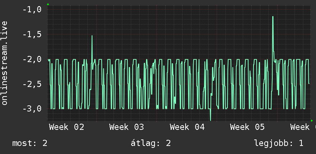Click the '-2,0' y-axis label

(32, 59)
